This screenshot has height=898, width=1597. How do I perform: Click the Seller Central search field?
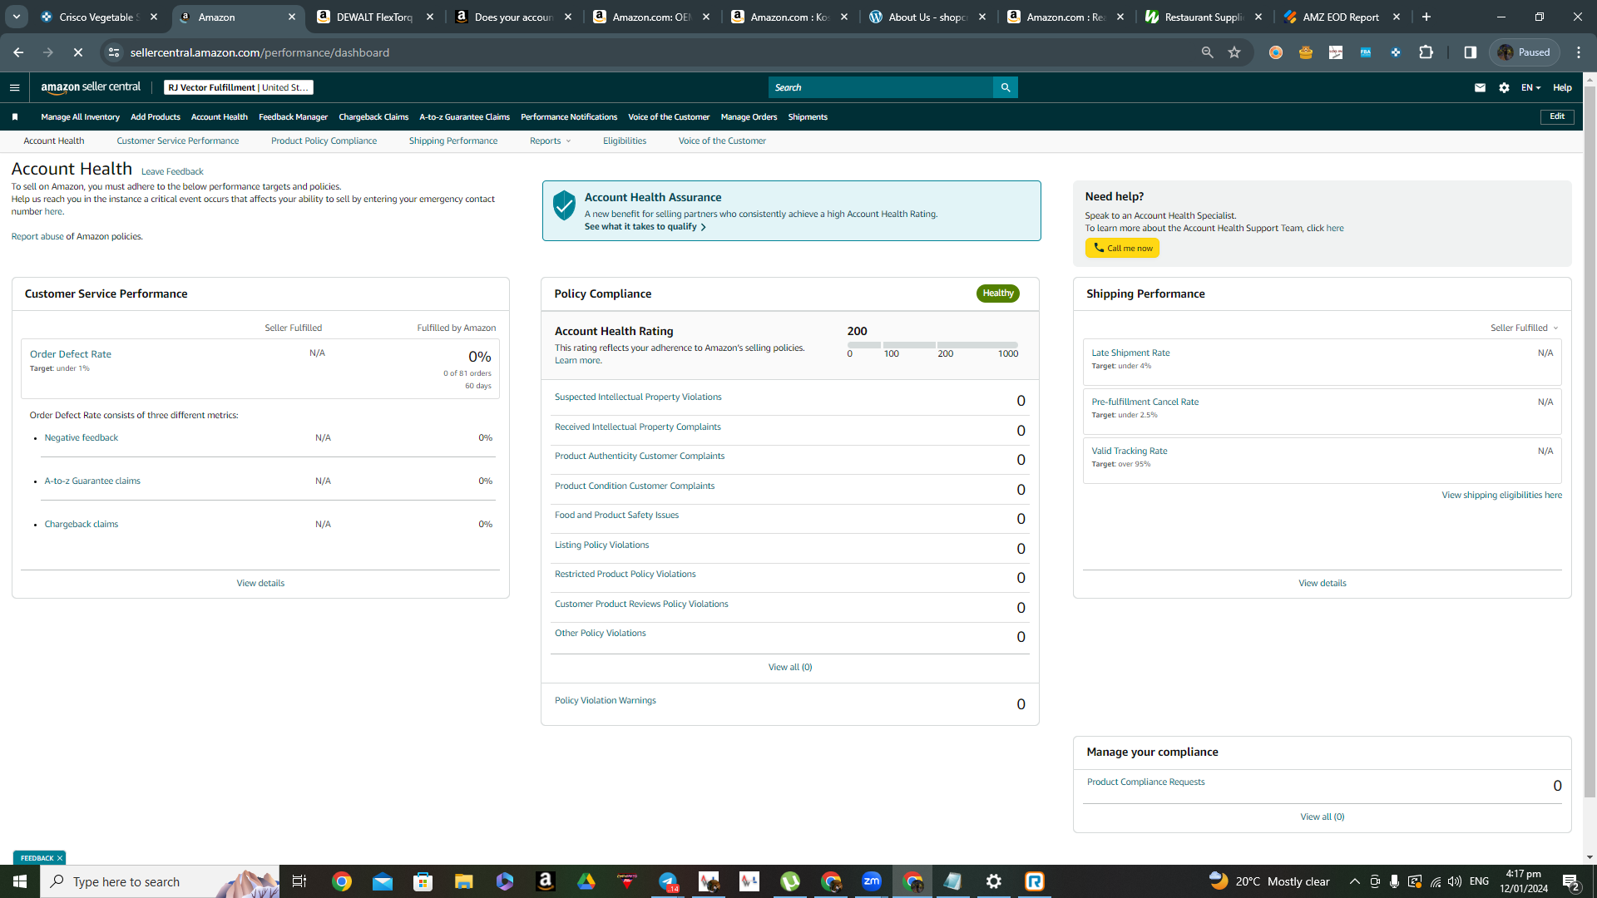point(881,87)
